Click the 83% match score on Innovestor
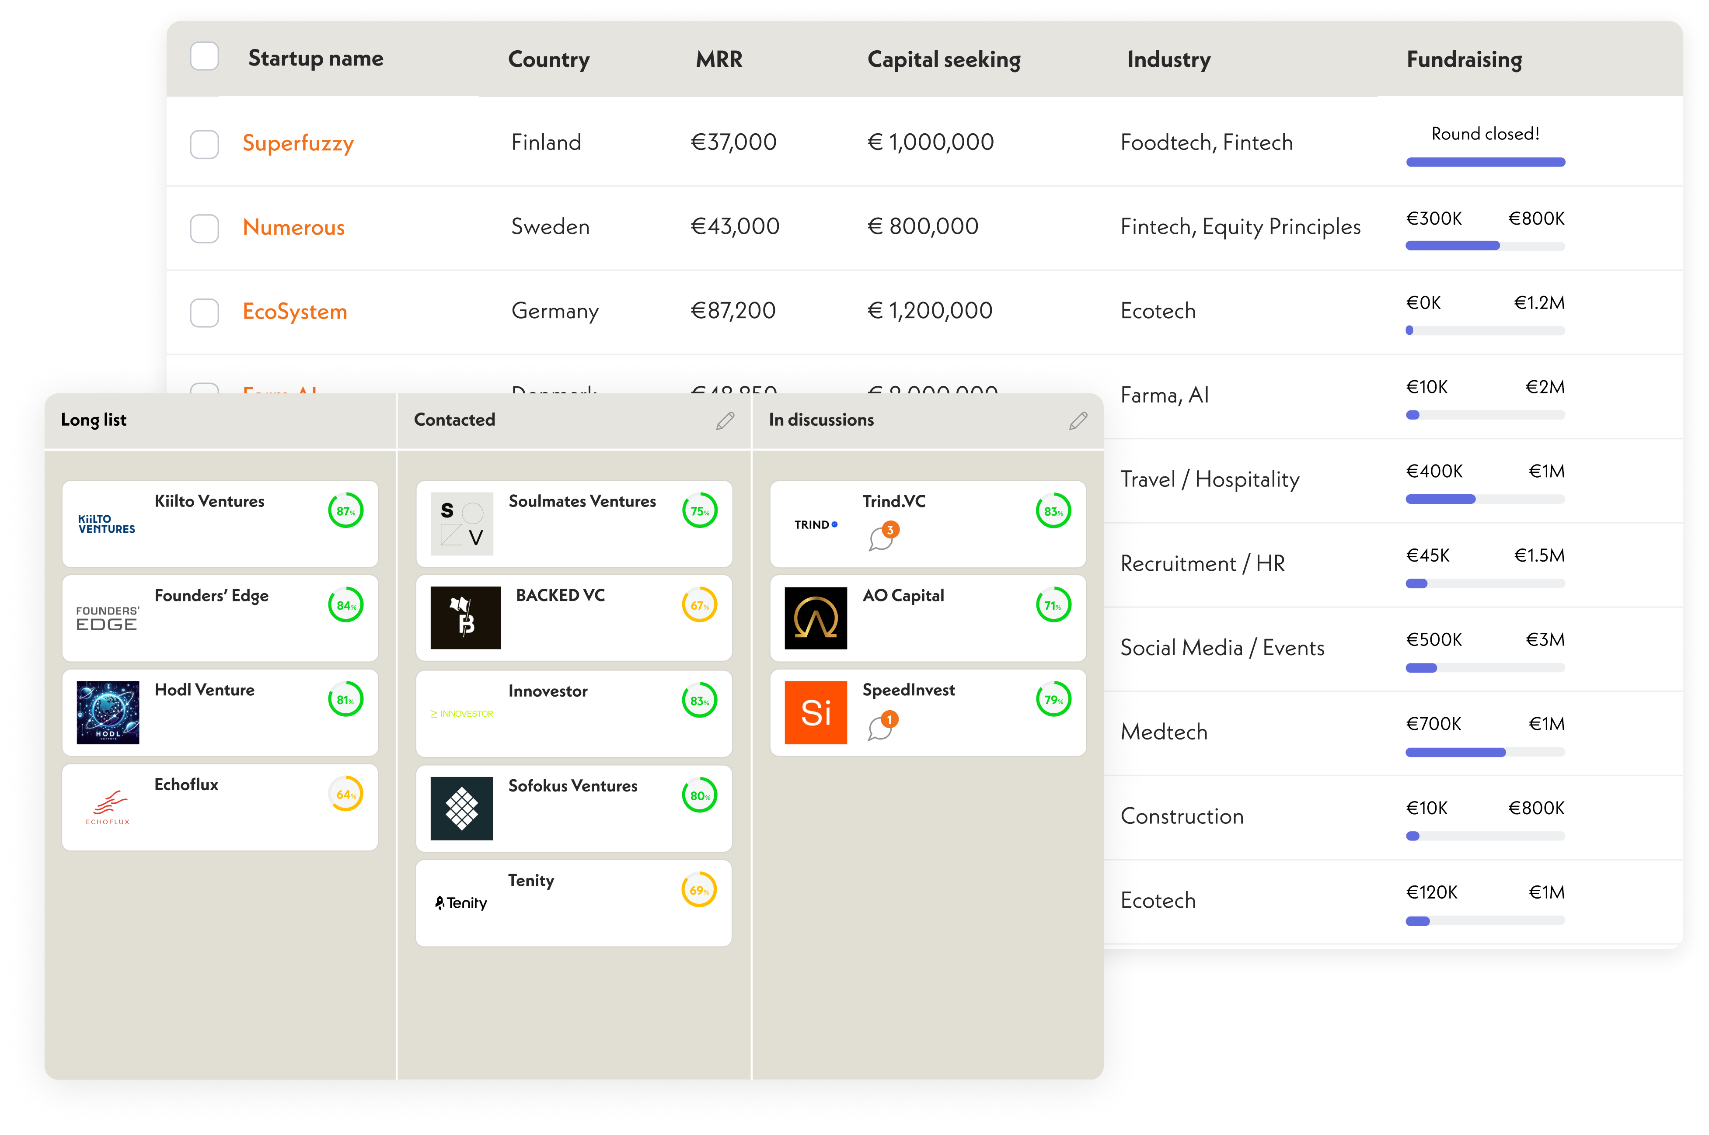The width and height of the screenshot is (1709, 1135). 699,701
